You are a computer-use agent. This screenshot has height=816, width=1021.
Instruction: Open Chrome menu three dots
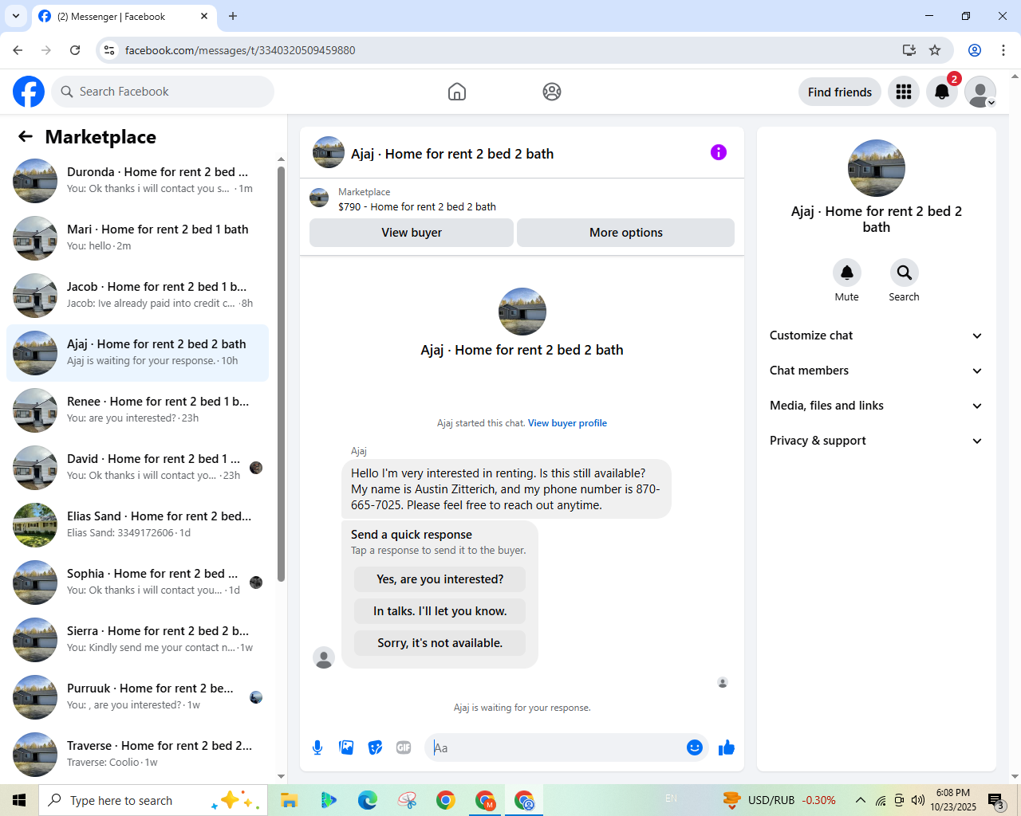(1003, 50)
